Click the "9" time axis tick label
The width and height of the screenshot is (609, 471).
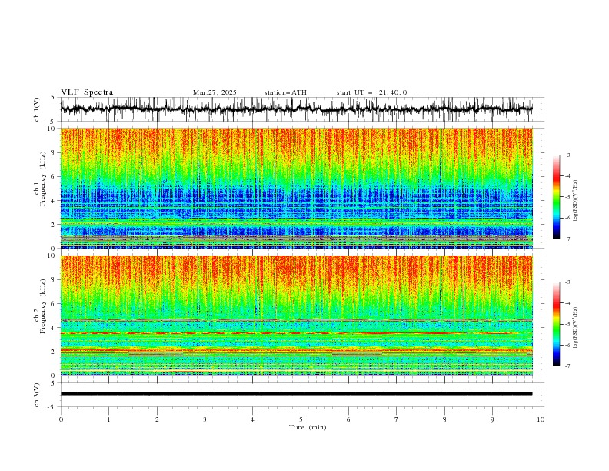[492, 419]
